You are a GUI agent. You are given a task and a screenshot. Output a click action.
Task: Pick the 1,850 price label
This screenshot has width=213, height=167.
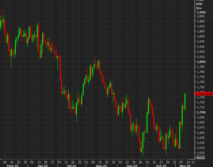(201, 36)
